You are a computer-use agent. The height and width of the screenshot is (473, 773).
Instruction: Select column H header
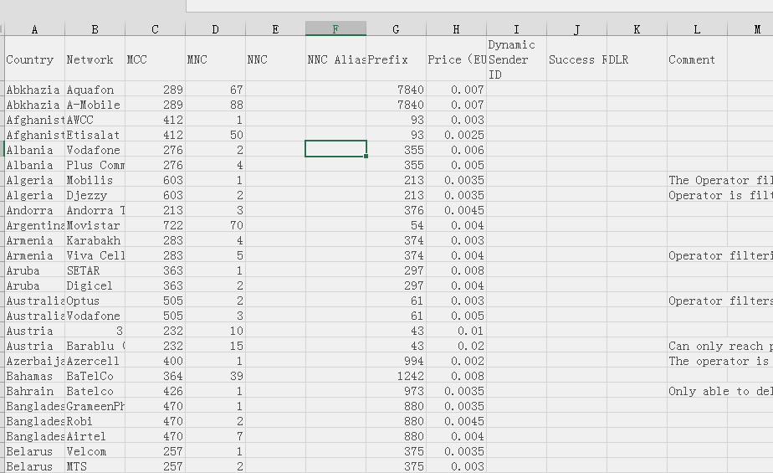coord(456,29)
